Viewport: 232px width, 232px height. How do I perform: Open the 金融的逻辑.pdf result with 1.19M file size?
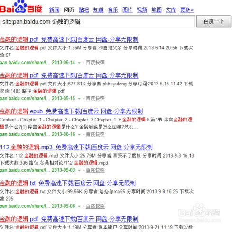point(69,219)
